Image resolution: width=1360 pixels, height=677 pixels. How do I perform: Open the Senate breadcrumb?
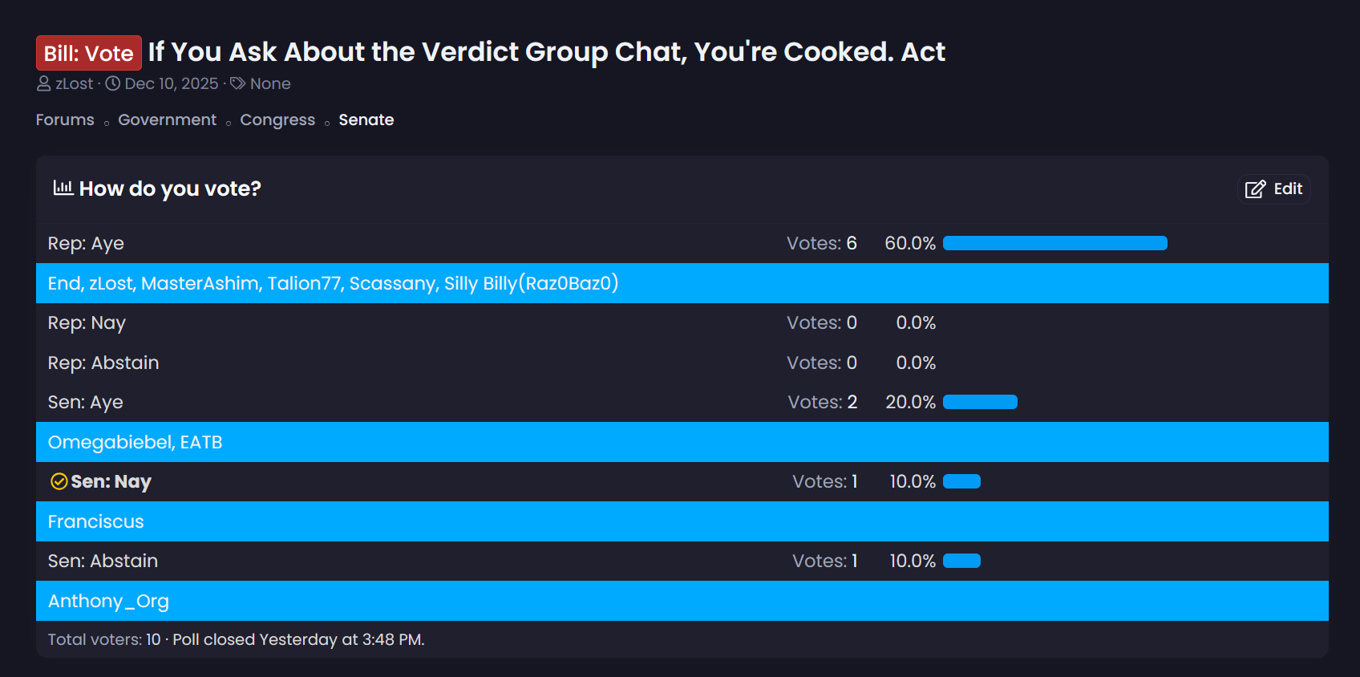[x=366, y=120]
